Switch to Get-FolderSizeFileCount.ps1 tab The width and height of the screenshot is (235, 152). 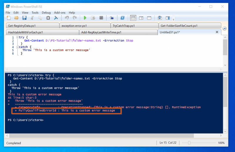coord(190,26)
